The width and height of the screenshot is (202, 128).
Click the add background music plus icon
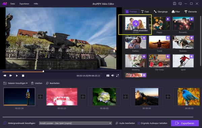coord(5,123)
